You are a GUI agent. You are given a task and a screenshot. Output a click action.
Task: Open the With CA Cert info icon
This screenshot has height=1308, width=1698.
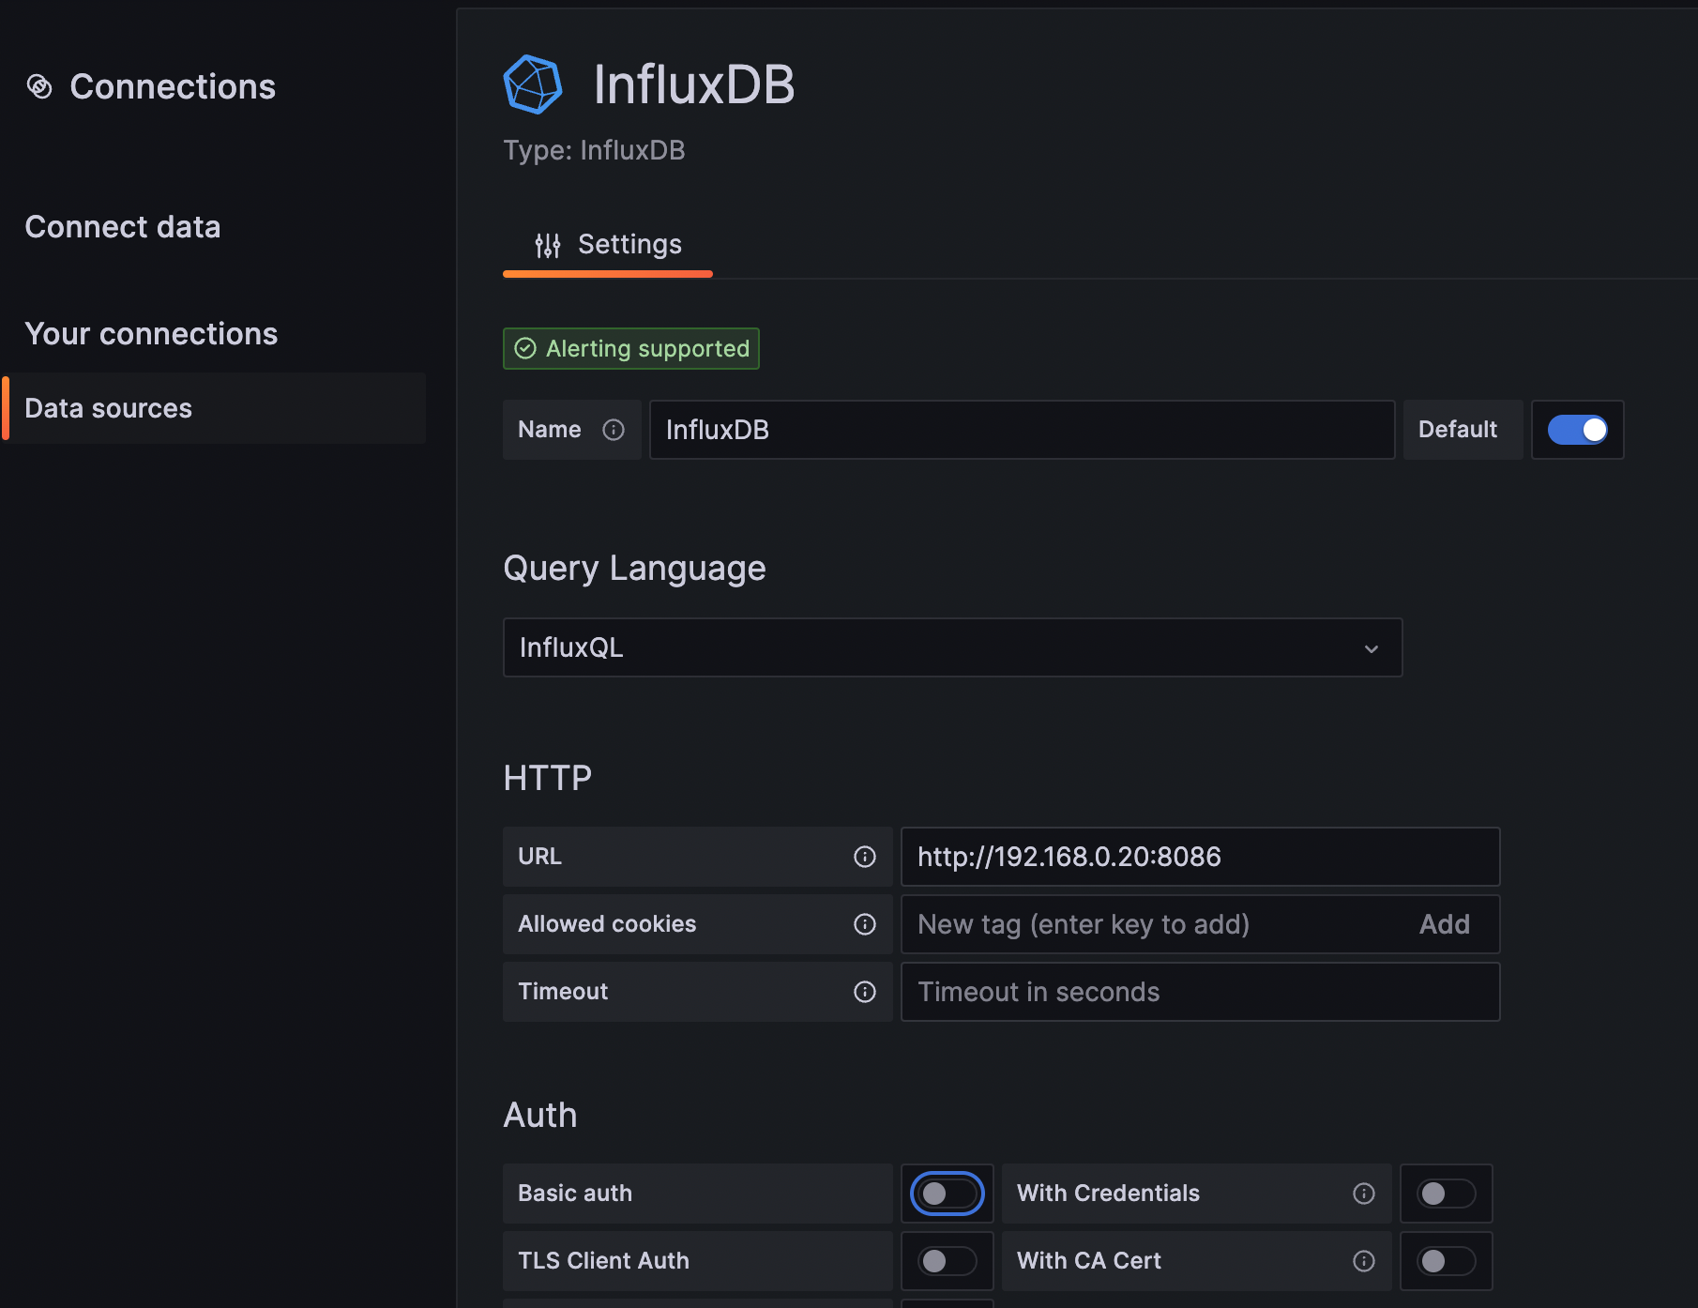(1364, 1261)
